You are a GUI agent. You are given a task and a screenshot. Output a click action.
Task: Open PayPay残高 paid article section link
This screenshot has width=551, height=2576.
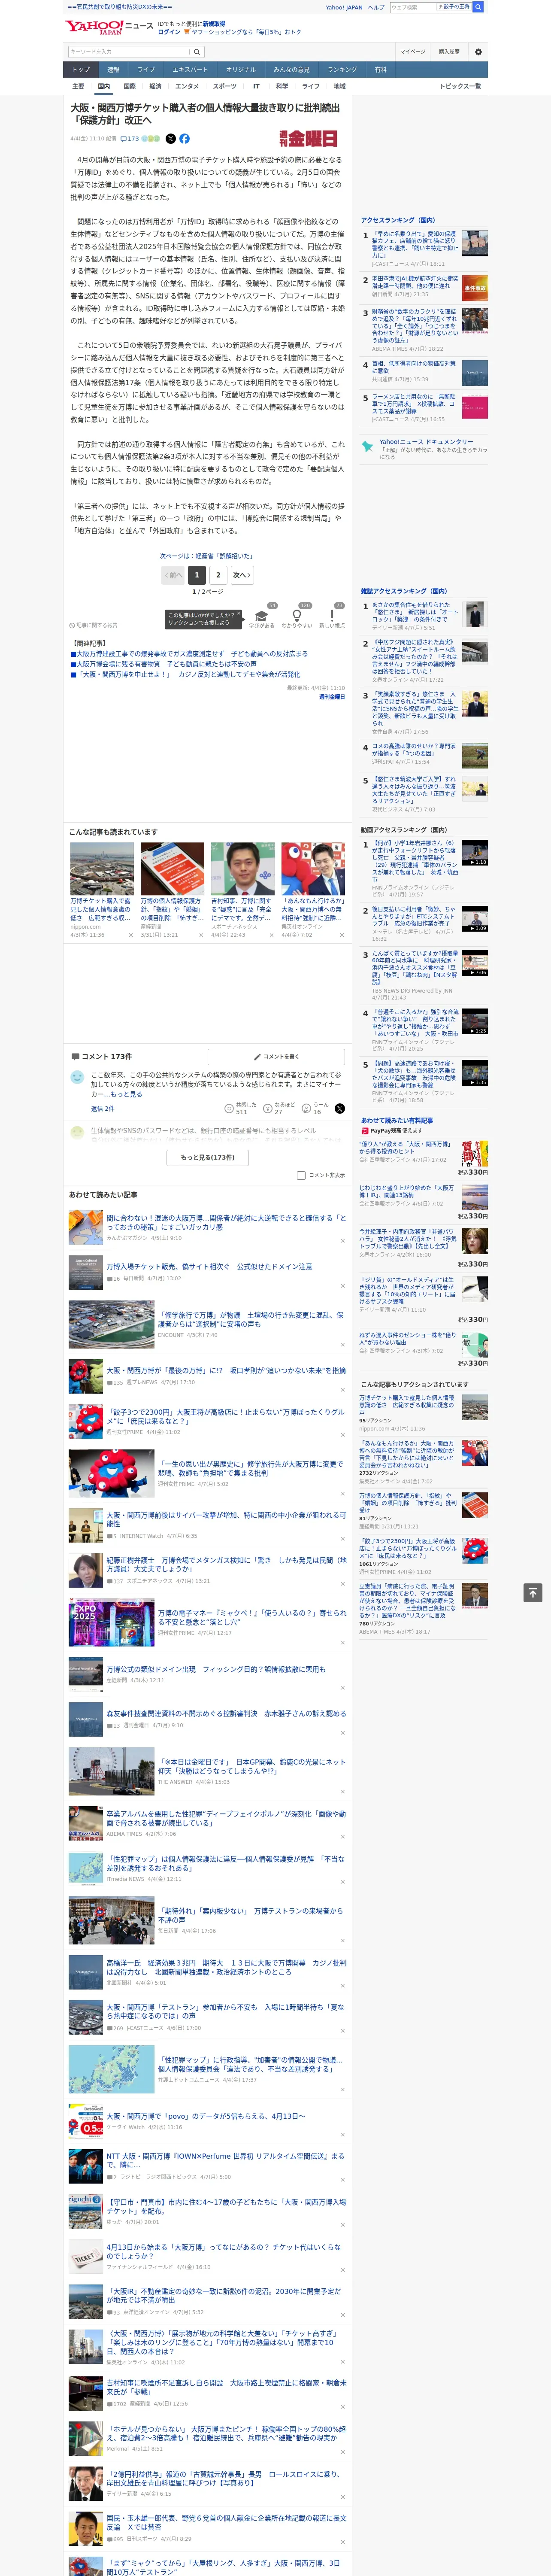coord(391,1131)
